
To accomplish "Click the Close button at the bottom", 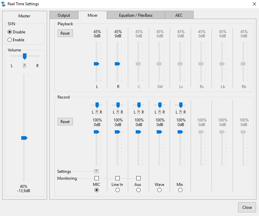I will (x=247, y=207).
